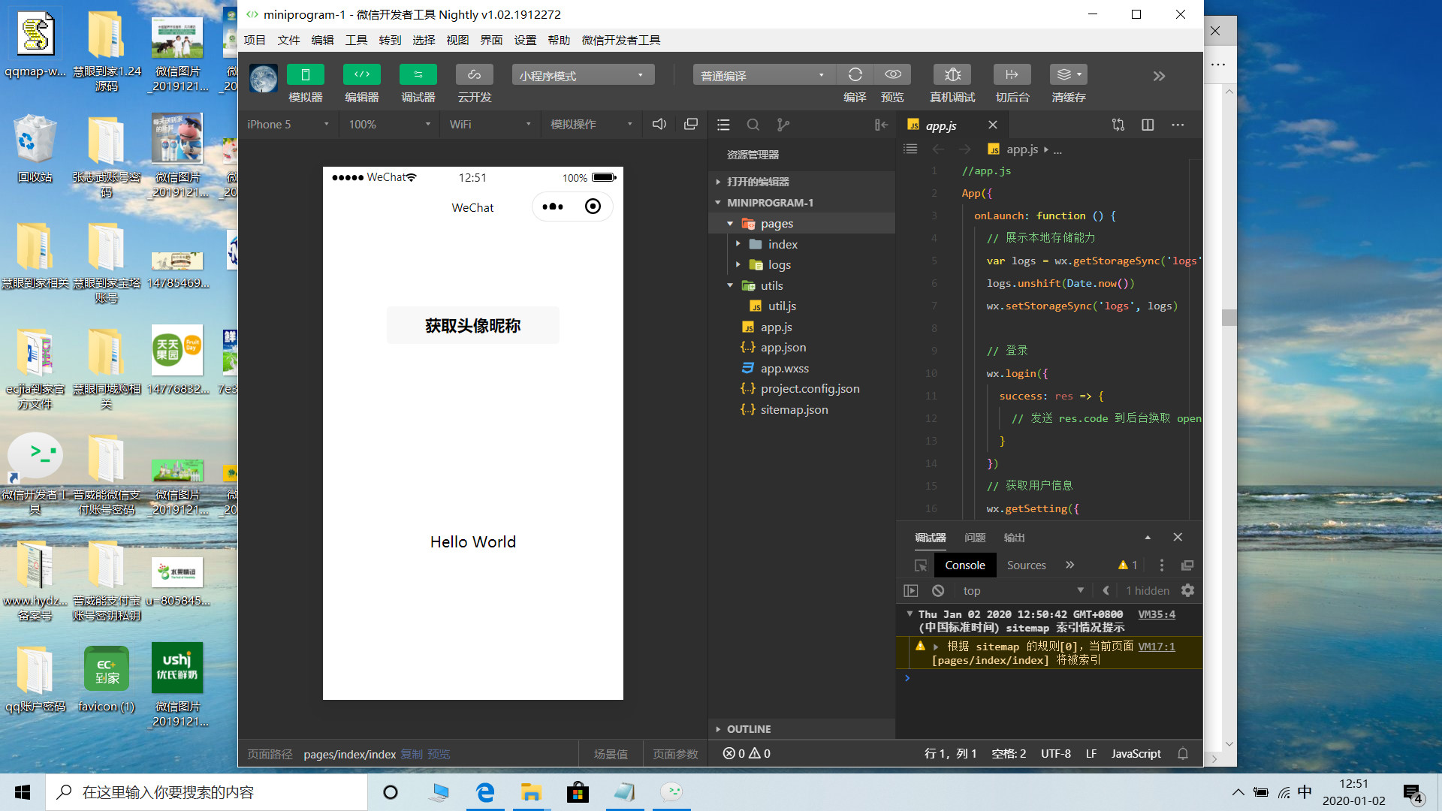This screenshot has height=811, width=1442.
Task: Open real device debugging bug icon
Action: tap(952, 74)
